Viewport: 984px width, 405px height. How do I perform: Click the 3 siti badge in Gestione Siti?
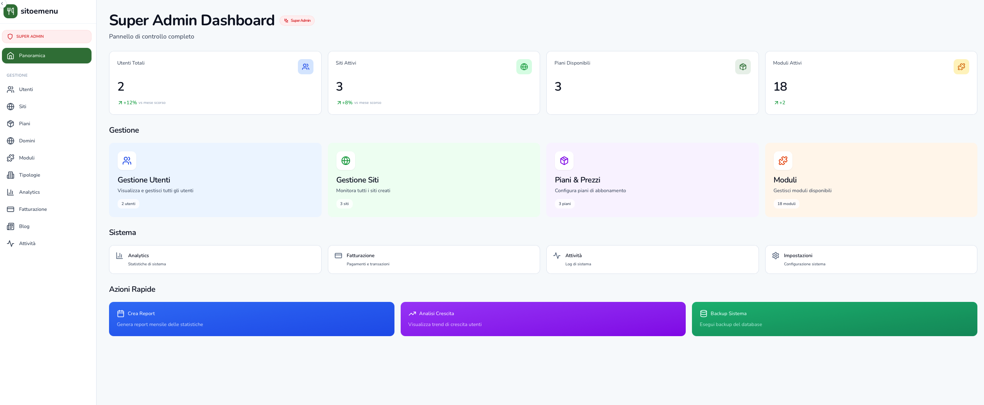point(344,204)
